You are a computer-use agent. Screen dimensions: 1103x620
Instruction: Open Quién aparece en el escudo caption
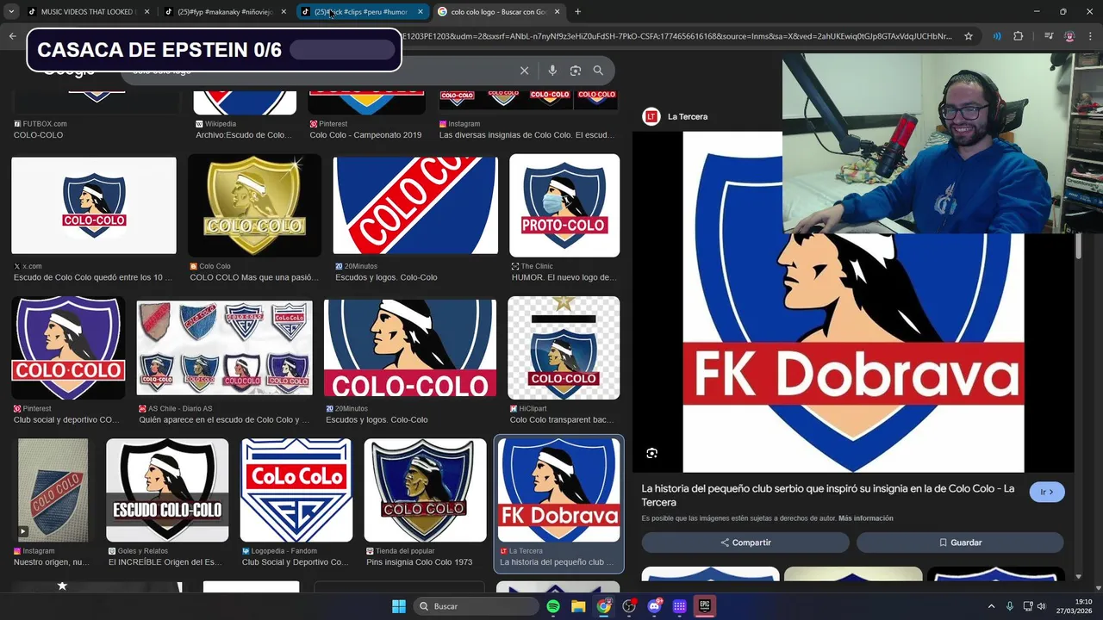tap(224, 419)
